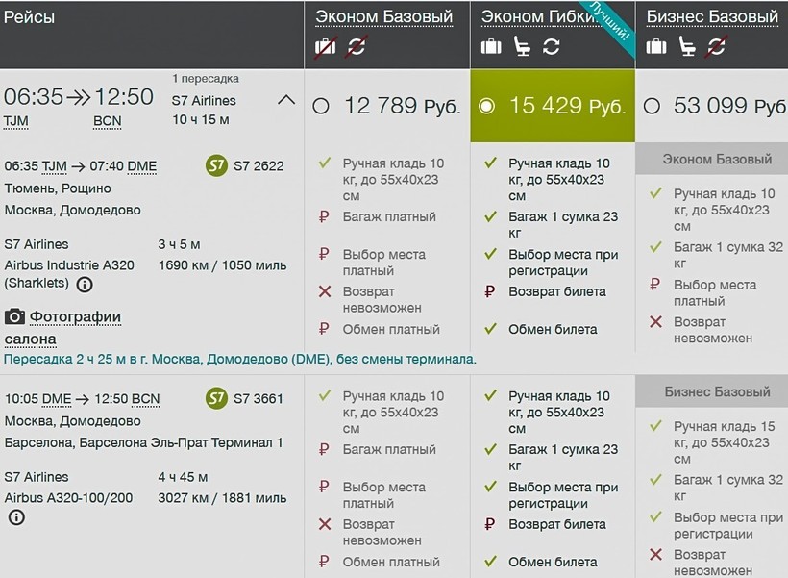
Task: Click the exchange arrows icon under Эконом Гибкий
Action: pyautogui.click(x=552, y=46)
